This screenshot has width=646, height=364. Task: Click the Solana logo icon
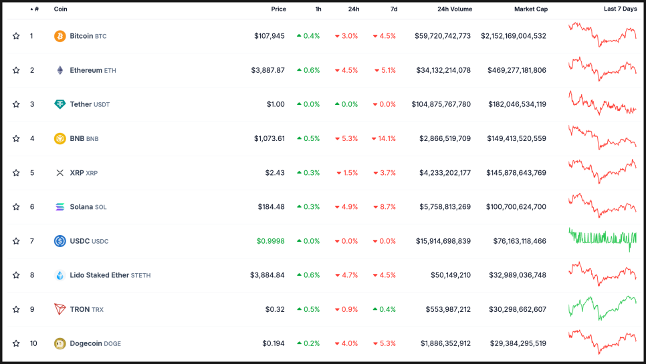60,207
